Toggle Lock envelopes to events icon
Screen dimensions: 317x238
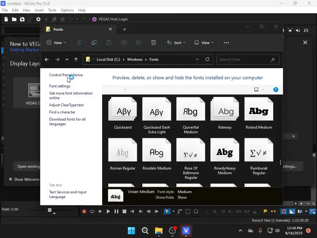click(x=313, y=211)
